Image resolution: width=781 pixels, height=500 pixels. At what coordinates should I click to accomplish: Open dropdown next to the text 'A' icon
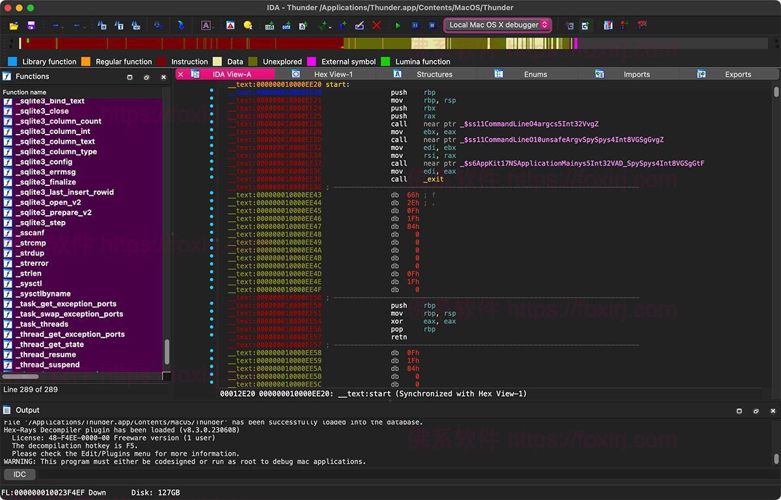coord(215,26)
